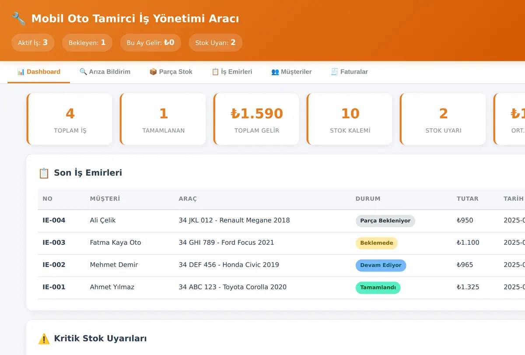
Task: Click the ₺950 amount cell
Action: point(465,220)
